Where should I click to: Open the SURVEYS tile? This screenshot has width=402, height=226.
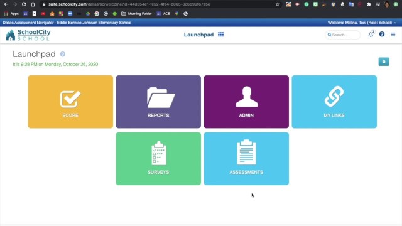tap(158, 159)
